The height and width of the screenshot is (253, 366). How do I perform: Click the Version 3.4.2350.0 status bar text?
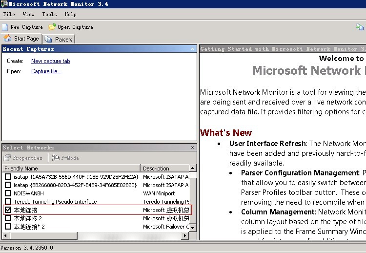27,248
